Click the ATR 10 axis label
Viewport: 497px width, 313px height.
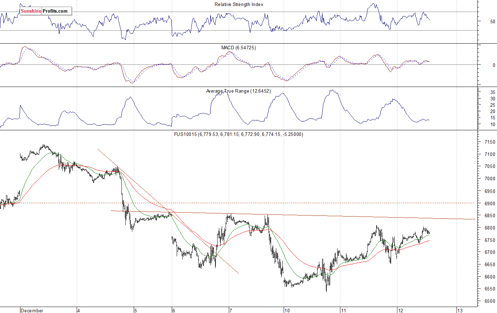tap(493, 125)
